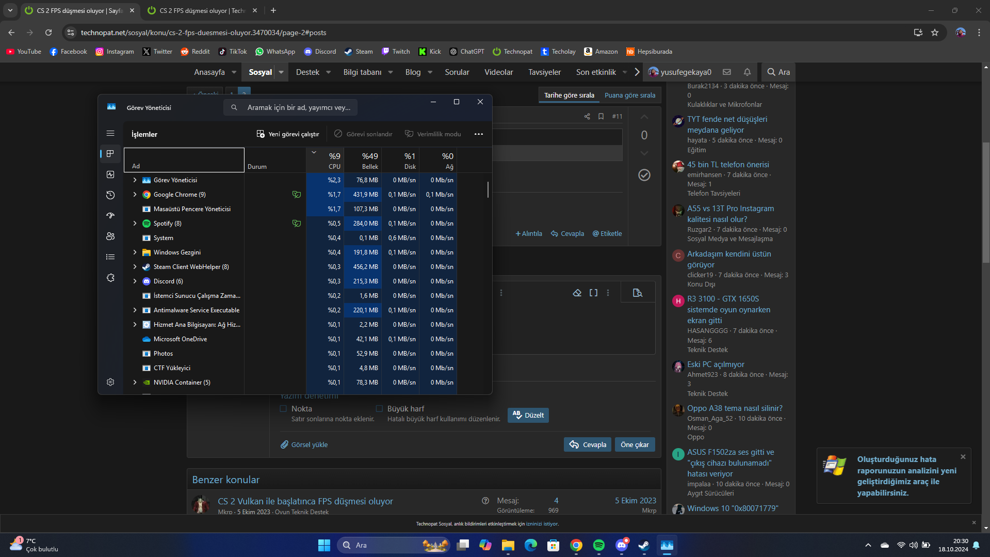
Task: Expand Antimalware Service Executable row
Action: (x=135, y=310)
